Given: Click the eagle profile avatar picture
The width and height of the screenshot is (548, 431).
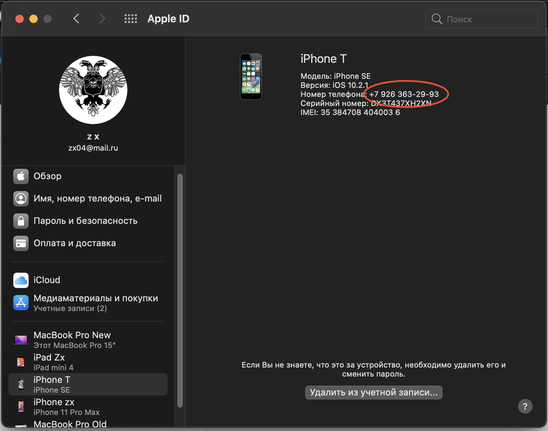Looking at the screenshot, I should [93, 90].
